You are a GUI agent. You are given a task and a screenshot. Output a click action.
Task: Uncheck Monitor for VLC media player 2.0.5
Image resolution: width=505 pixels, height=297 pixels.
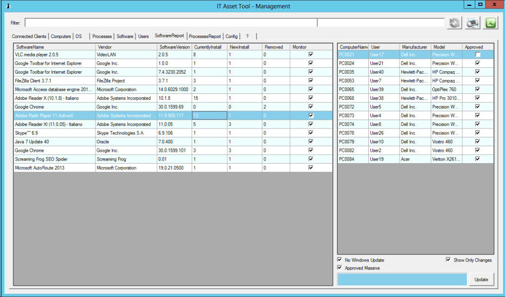pos(310,54)
